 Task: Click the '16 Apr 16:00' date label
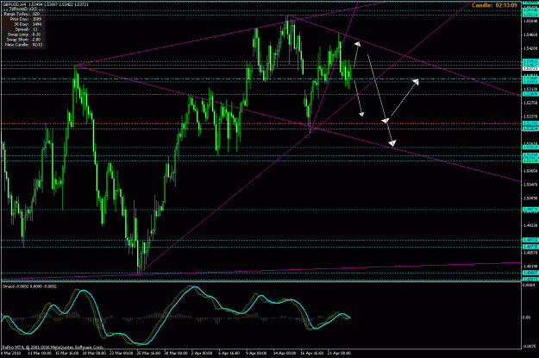[x=312, y=353]
